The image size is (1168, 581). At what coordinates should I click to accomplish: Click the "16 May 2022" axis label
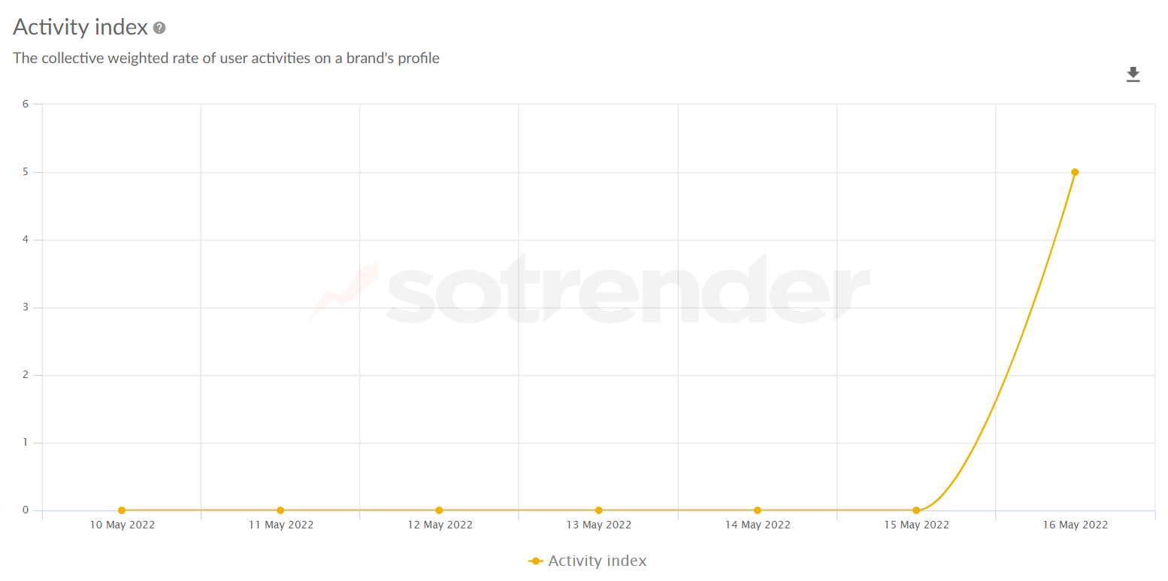[x=1075, y=525]
